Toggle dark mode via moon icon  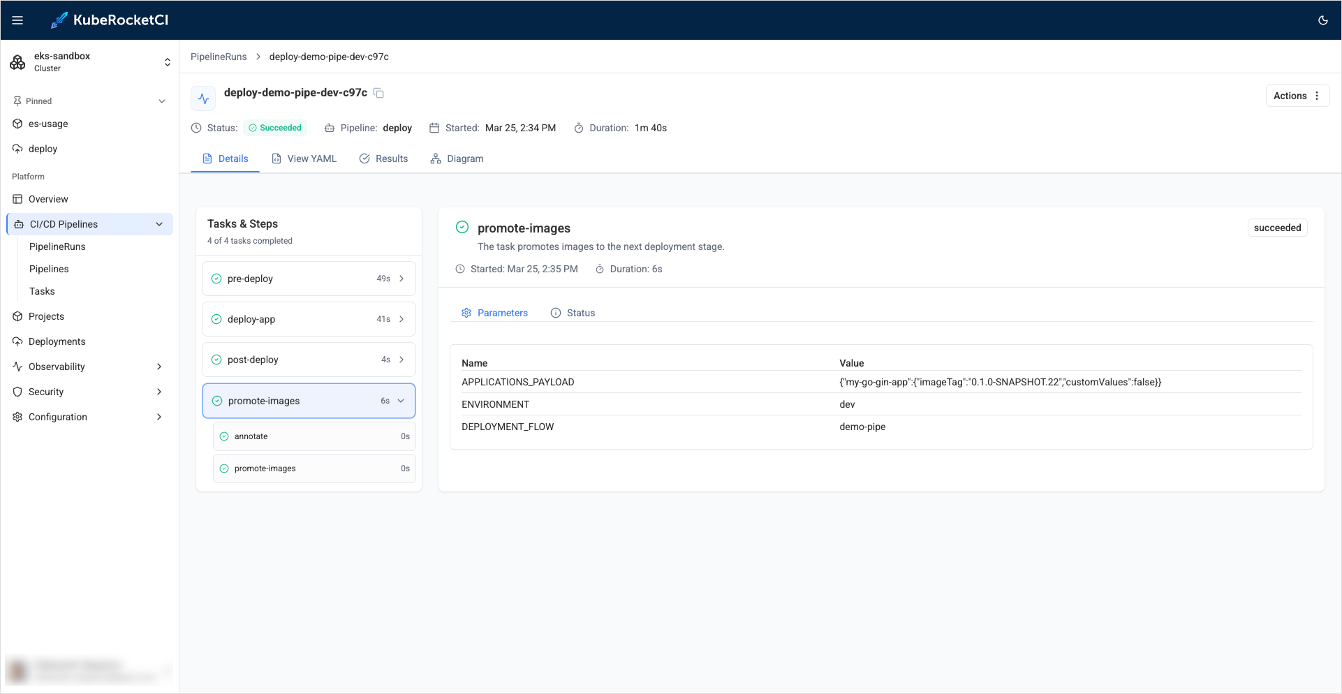(1322, 20)
